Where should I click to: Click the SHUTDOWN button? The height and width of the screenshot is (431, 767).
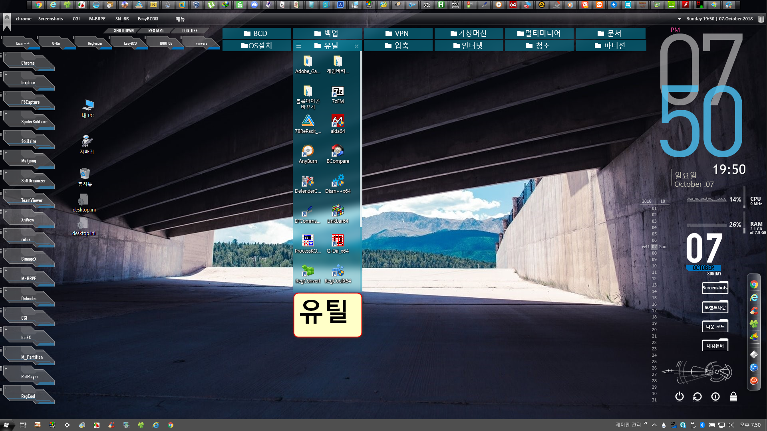point(123,31)
